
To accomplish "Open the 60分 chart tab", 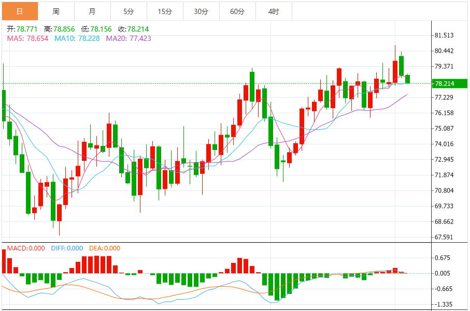I will [x=238, y=11].
